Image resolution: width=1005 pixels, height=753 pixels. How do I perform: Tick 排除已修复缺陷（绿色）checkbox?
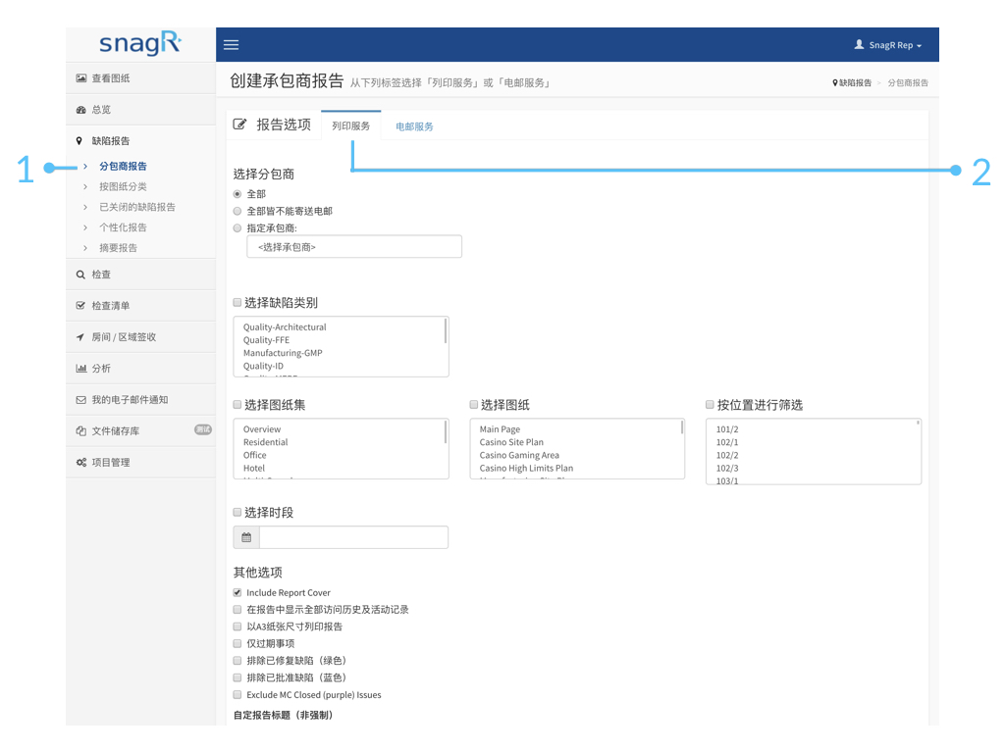pos(238,661)
